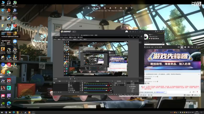Image resolution: width=204 pixels, height=114 pixels.
Task: Remove the selected scene with the minus icon
Action: (x=56, y=92)
